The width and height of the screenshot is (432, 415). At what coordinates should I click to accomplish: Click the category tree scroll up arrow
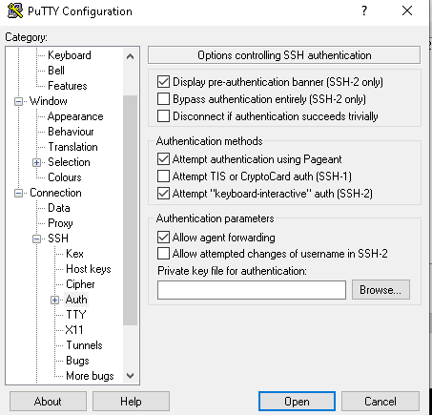[130, 56]
